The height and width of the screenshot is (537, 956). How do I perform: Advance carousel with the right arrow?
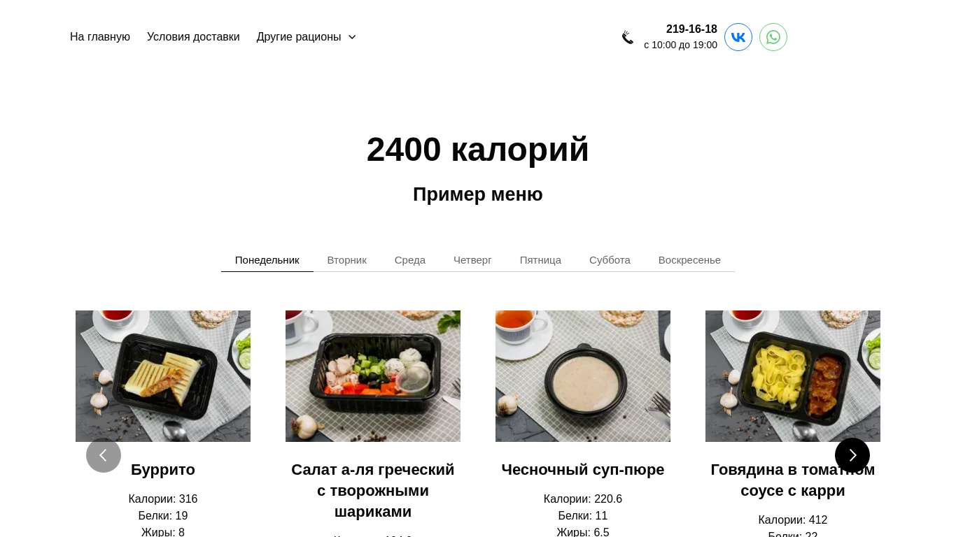(852, 455)
